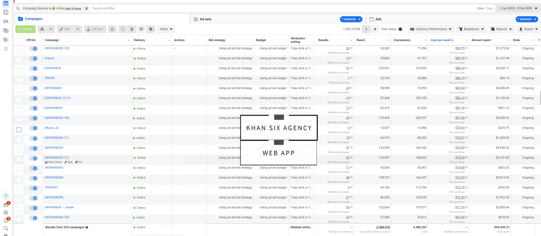Click the Delete trash icon
Viewport: 541px width, 236px height.
click(x=132, y=29)
